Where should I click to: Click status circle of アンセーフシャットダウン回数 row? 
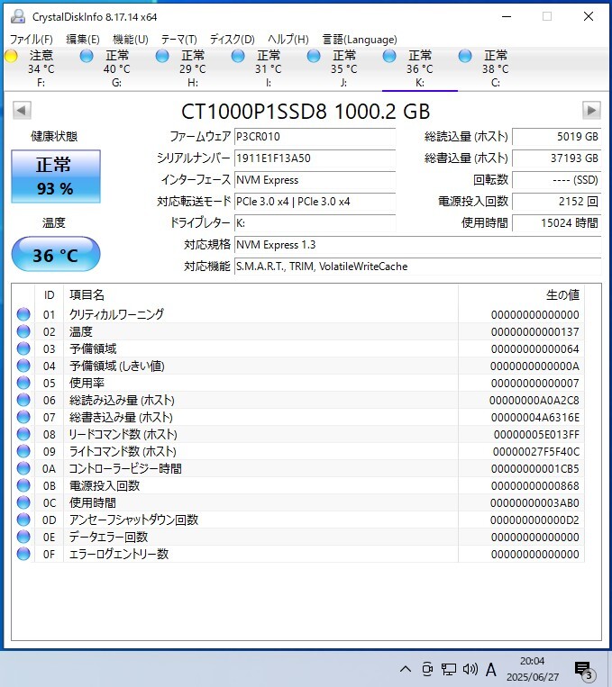click(23, 520)
